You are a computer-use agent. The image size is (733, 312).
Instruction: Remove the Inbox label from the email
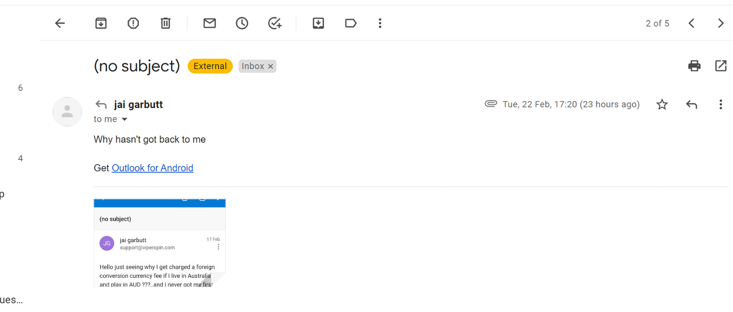[x=271, y=67]
